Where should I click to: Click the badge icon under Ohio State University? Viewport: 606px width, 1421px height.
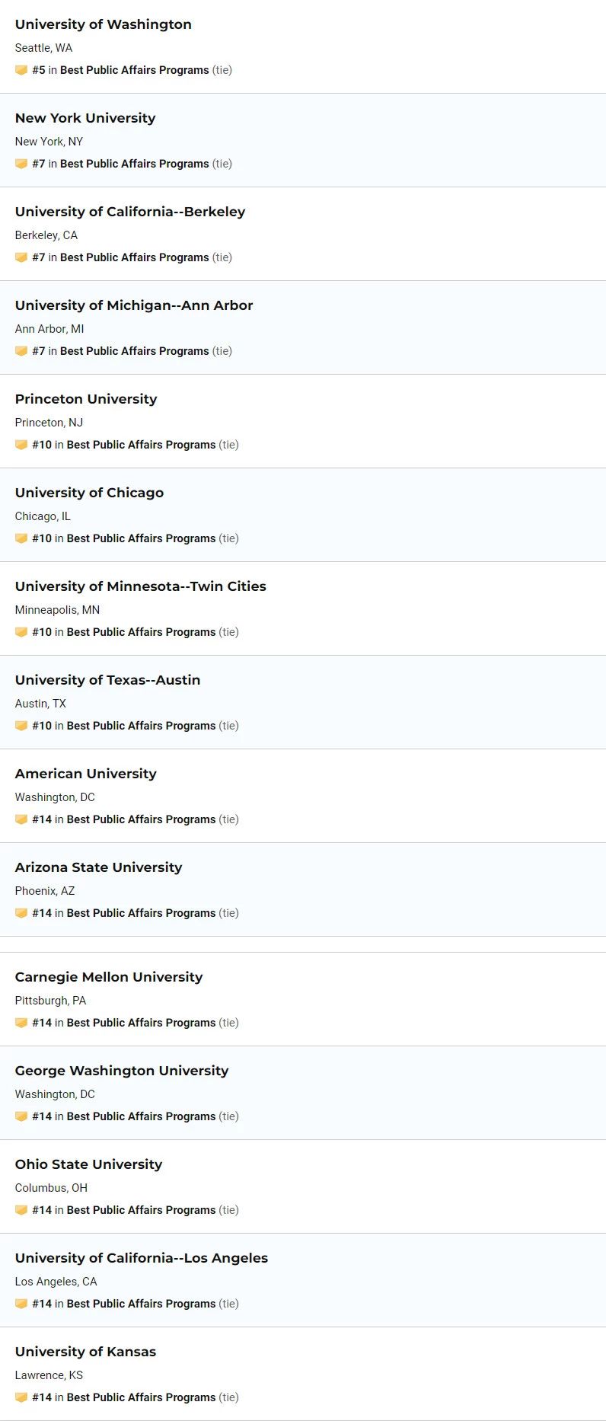pos(21,1210)
